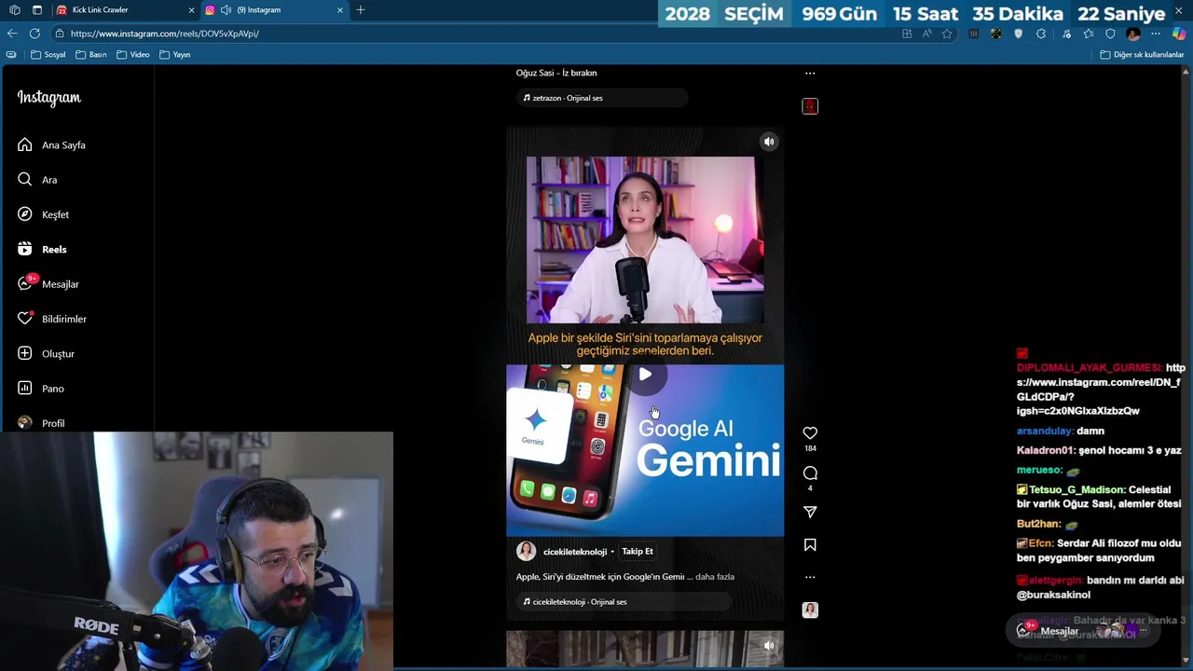Follow cicekileteknoloji with Takip Et
The height and width of the screenshot is (671, 1193).
638,552
